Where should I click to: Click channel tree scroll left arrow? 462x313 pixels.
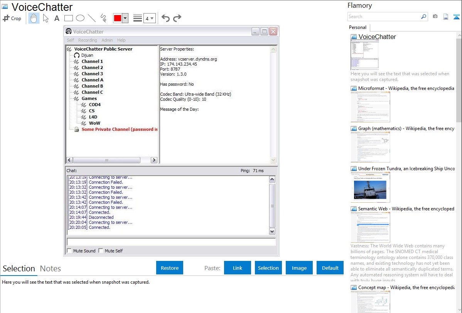(69, 160)
